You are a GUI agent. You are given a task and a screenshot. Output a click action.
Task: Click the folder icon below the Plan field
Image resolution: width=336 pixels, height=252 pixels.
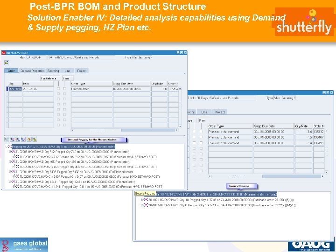pos(7,63)
